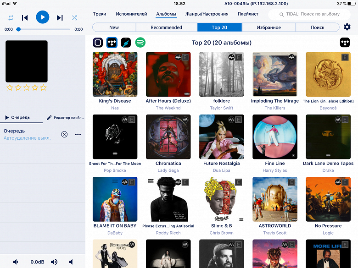Select the Spotify service icon
Image resolution: width=358 pixels, height=268 pixels.
[140, 43]
